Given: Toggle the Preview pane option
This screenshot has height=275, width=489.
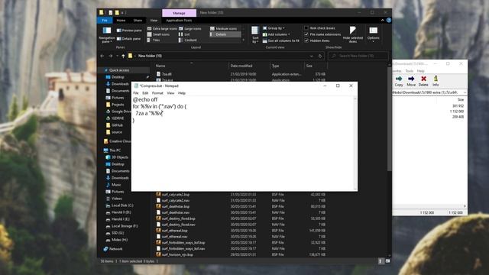Looking at the screenshot, I should (129, 31).
